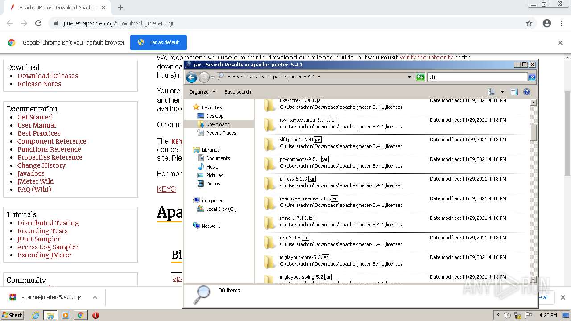Open Download Releases link

[48, 76]
